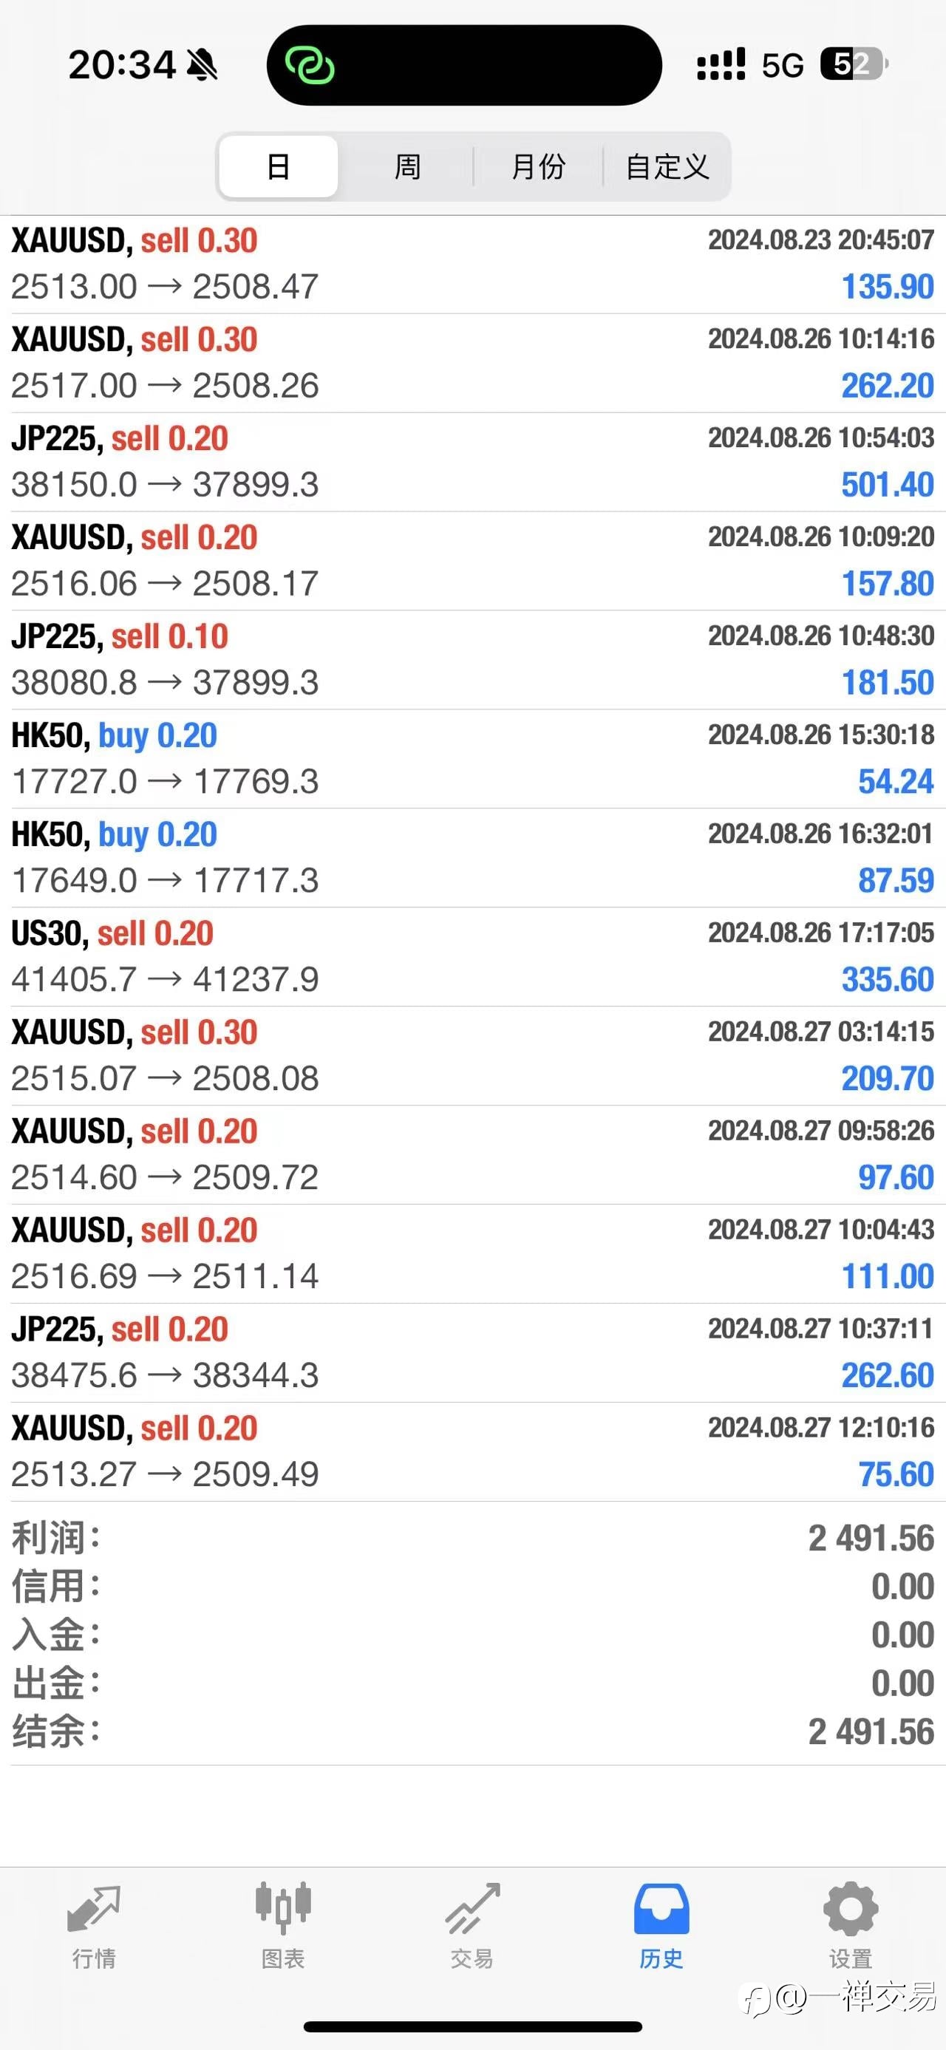Tap the home indicator bar
Image resolution: width=946 pixels, height=2050 pixels.
[x=472, y=2026]
